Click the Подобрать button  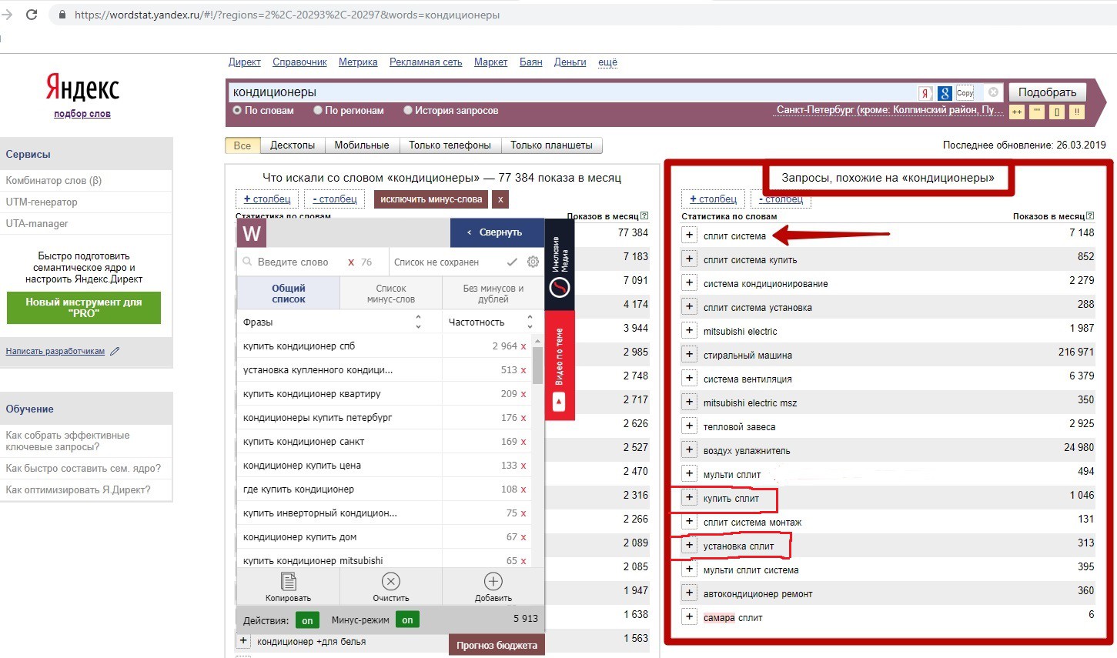1047,92
